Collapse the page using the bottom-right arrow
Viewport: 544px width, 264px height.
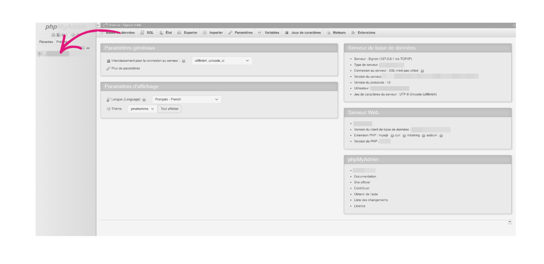[x=510, y=222]
